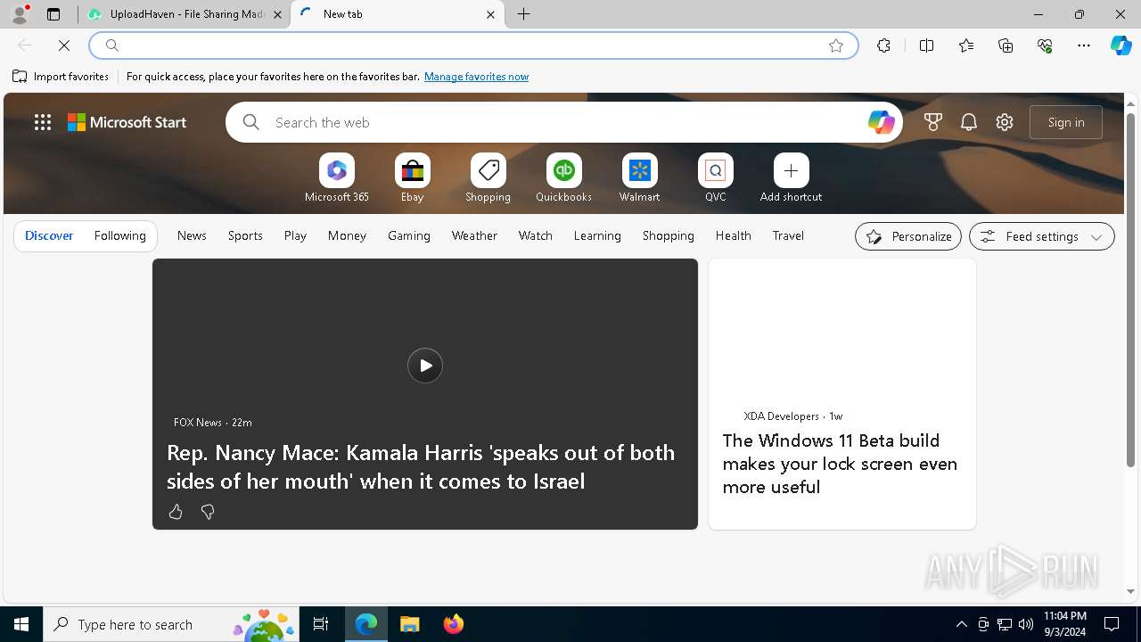Like the Nancy Mace story

(x=176, y=512)
